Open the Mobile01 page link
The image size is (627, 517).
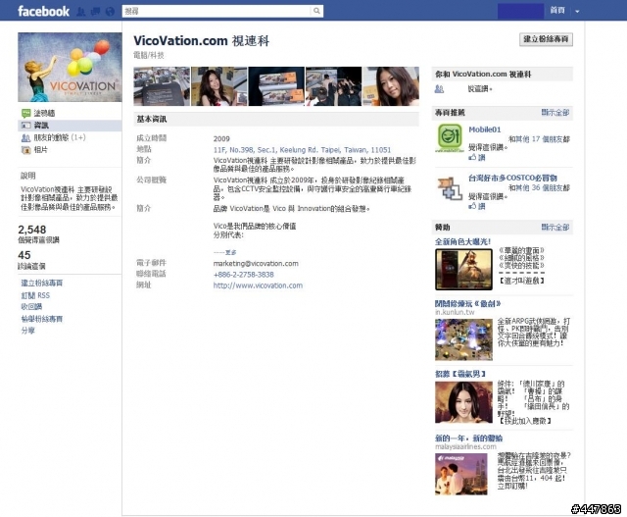click(x=484, y=129)
